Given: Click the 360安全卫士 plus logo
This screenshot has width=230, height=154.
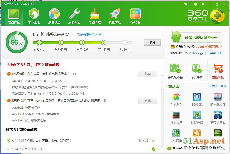Looking at the screenshot, I should (x=217, y=16).
